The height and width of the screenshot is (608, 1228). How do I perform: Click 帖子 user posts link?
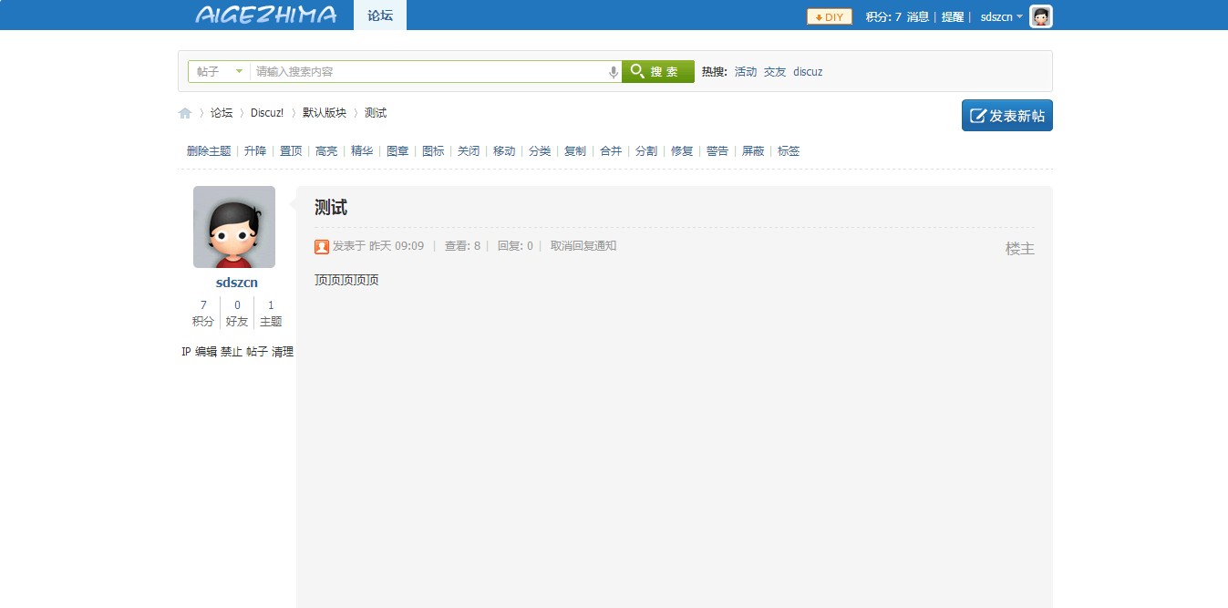(x=257, y=352)
